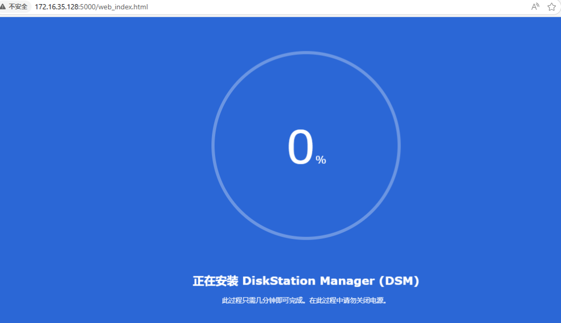This screenshot has width=561, height=323.
Task: Click the large 0 progress number
Action: (301, 148)
